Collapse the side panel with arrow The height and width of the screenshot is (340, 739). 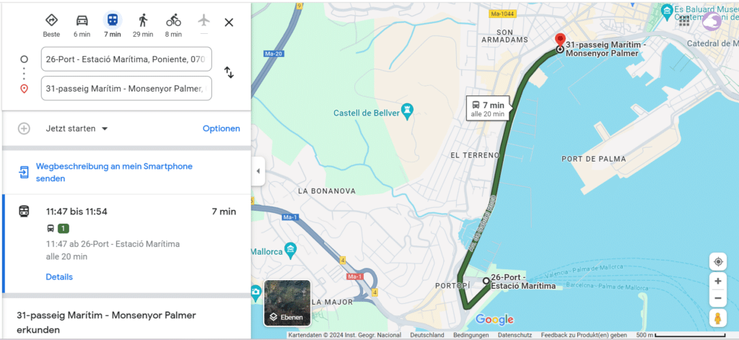point(258,170)
